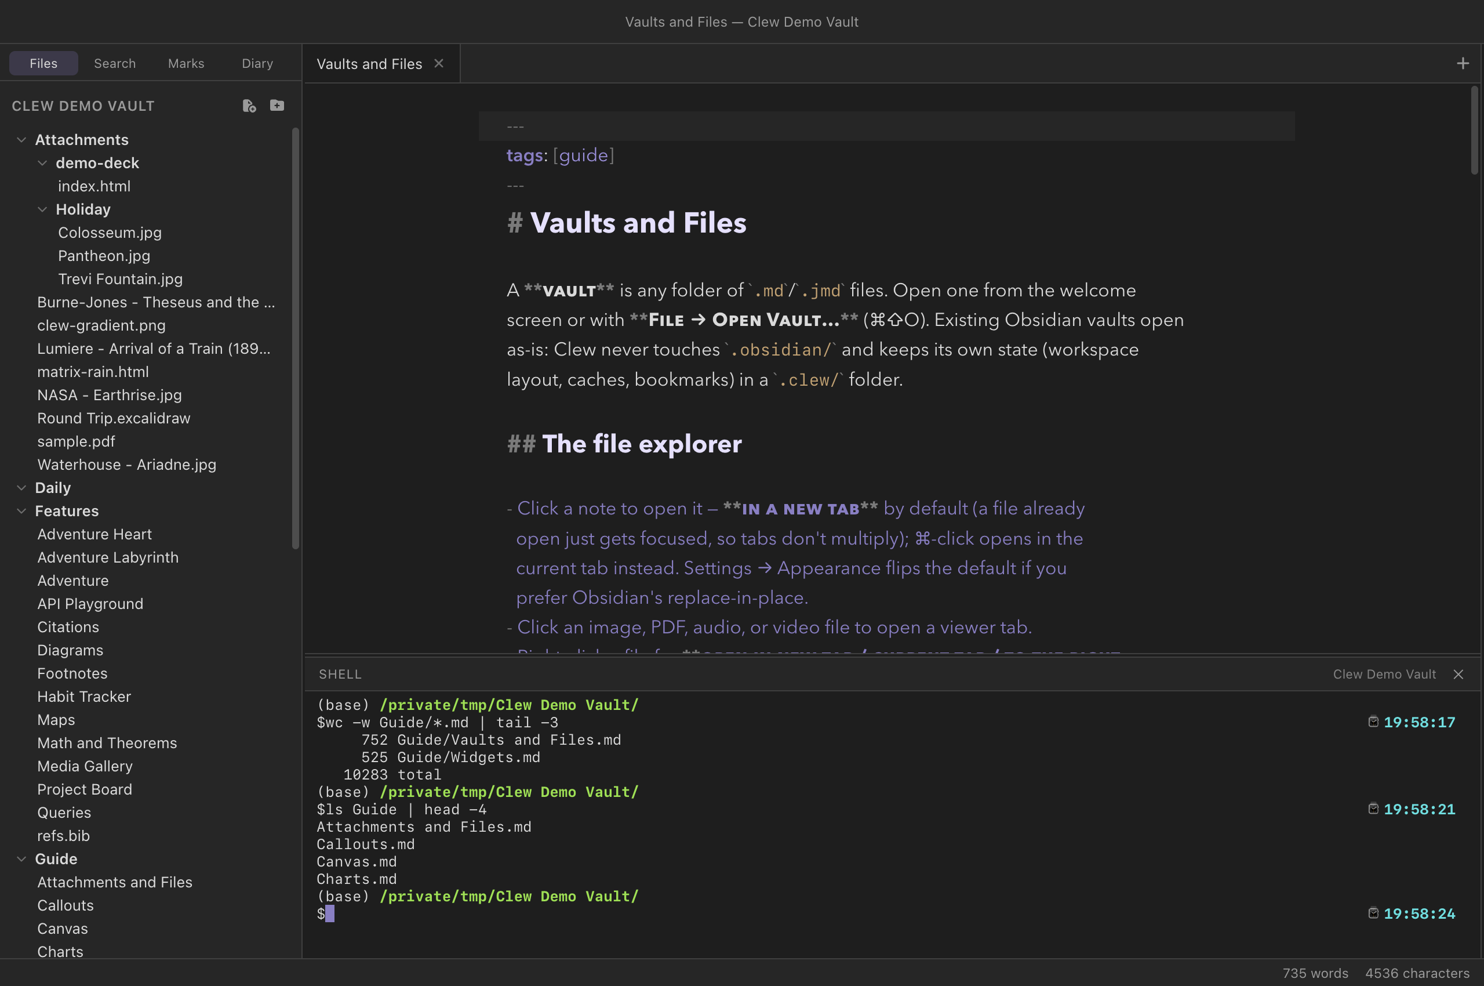Close the Shell panel
1484x986 pixels.
1458,674
